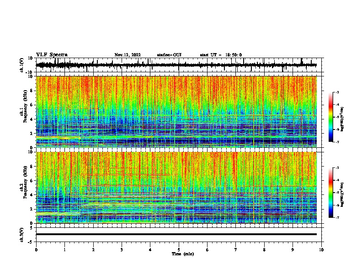Click the 9 tick label on Time axis

[293, 250]
